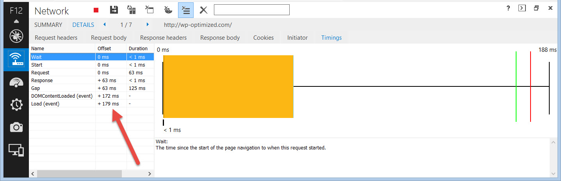Screen dimensions: 561x181
Task: Click the + 179 ms offset cell
Action: tap(111, 104)
